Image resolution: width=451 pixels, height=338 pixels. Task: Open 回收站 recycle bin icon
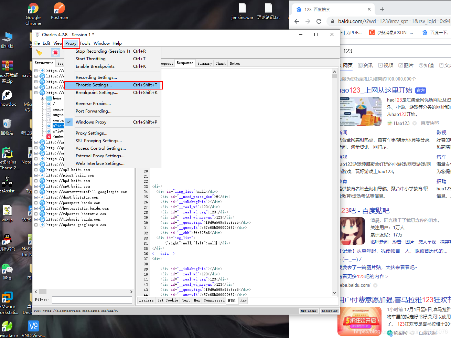[x=7, y=127]
